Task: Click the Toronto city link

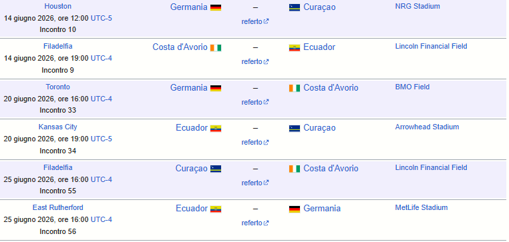Action: (58, 87)
